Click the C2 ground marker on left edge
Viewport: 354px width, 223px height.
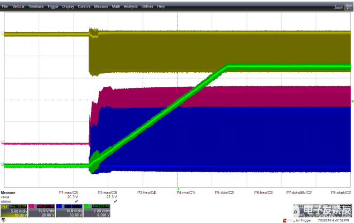(x=2, y=143)
